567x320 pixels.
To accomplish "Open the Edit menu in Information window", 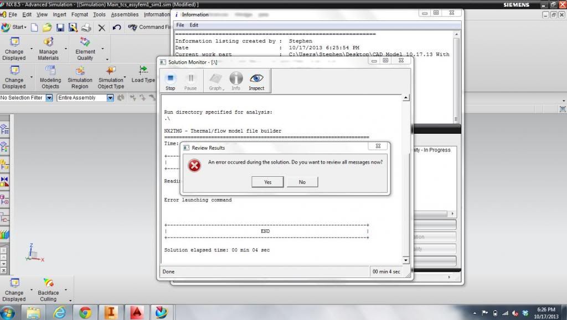I will (x=194, y=25).
